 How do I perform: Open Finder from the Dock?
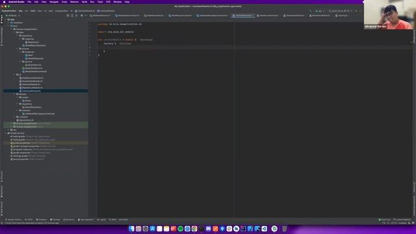(x=131, y=229)
